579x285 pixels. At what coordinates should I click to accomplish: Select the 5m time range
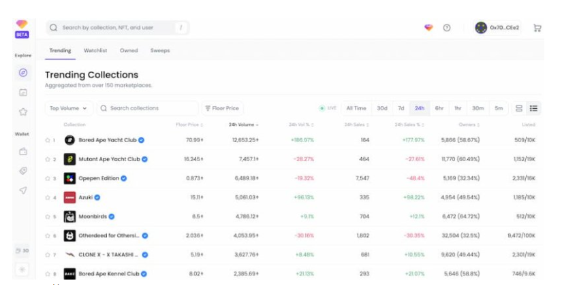point(499,108)
